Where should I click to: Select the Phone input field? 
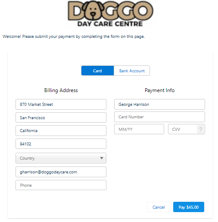click(61, 185)
